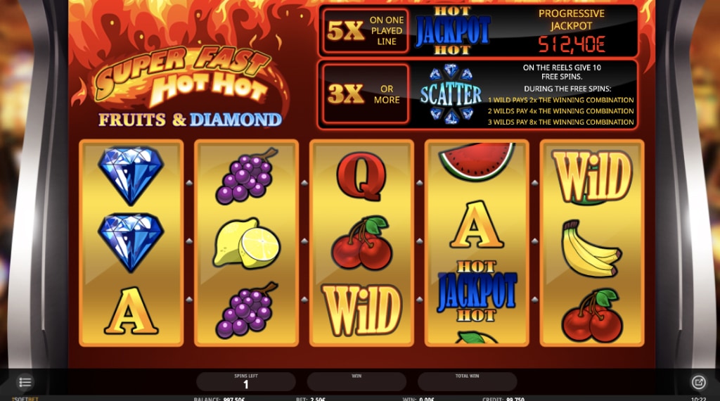This screenshot has height=401, width=720.
Task: Click the Spins Left counter field
Action: pyautogui.click(x=245, y=382)
